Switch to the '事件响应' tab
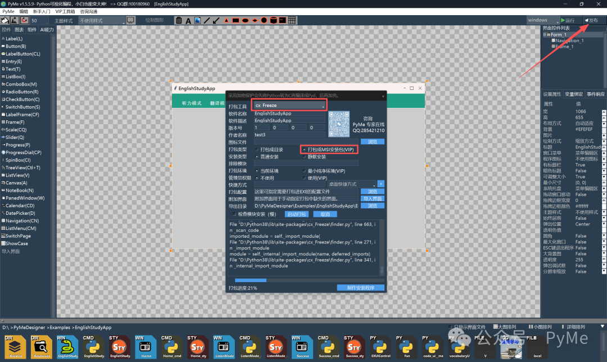 [x=595, y=94]
